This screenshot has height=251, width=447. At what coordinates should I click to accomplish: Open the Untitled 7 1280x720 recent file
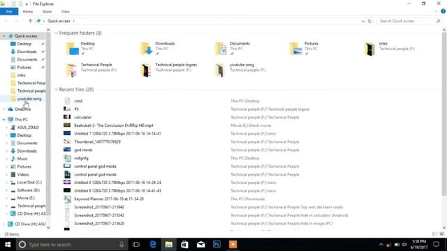[x=117, y=133]
